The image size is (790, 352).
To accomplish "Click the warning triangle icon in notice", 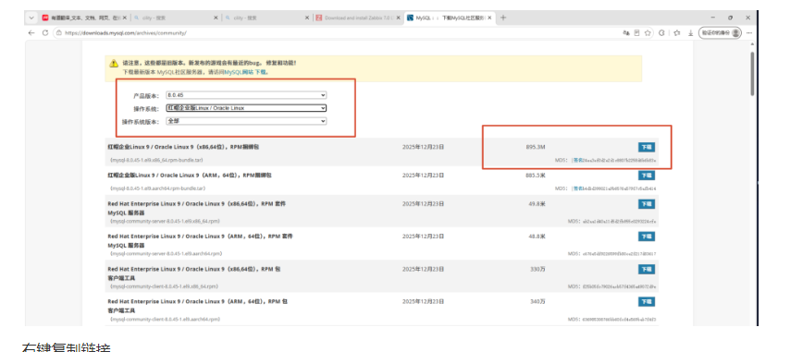I will pos(114,64).
